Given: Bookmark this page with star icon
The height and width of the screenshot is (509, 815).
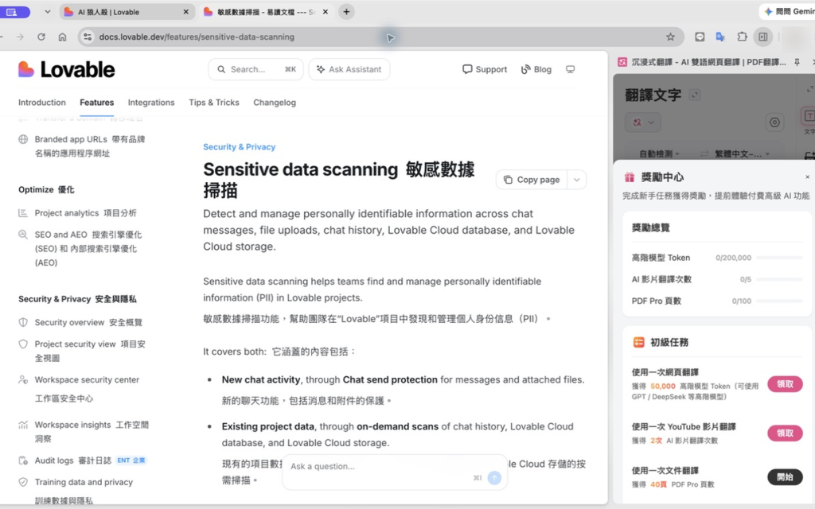Looking at the screenshot, I should coord(670,37).
